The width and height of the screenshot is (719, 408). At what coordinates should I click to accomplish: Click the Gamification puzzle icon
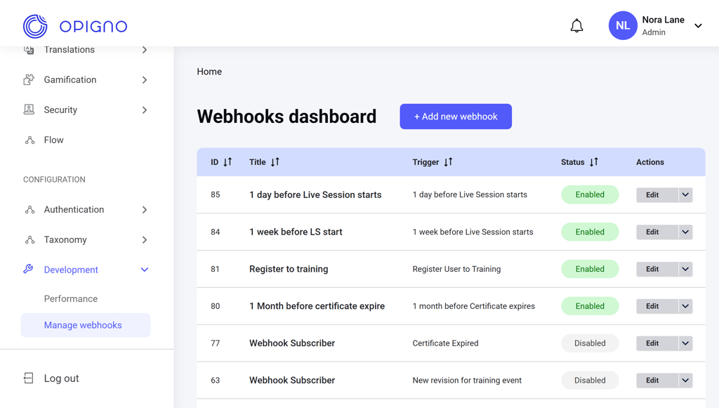[29, 80]
